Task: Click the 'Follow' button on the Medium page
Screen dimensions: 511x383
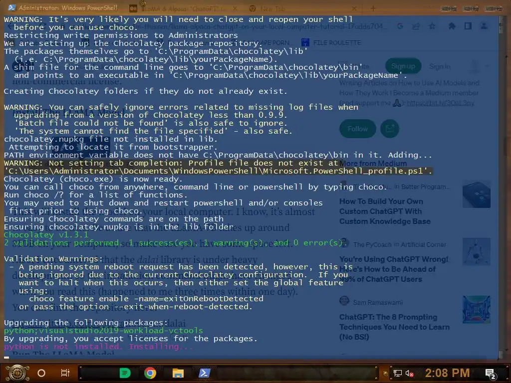Action: pyautogui.click(x=357, y=129)
